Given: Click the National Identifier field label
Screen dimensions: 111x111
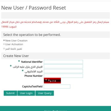Looking at the screenshot, I should click(32, 62).
